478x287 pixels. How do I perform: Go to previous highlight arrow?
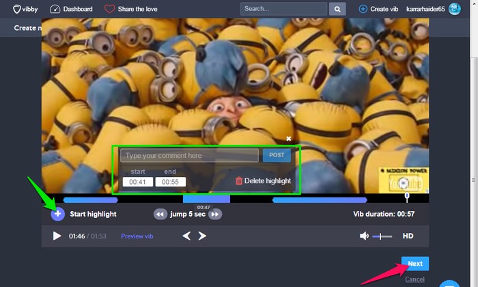(186, 236)
